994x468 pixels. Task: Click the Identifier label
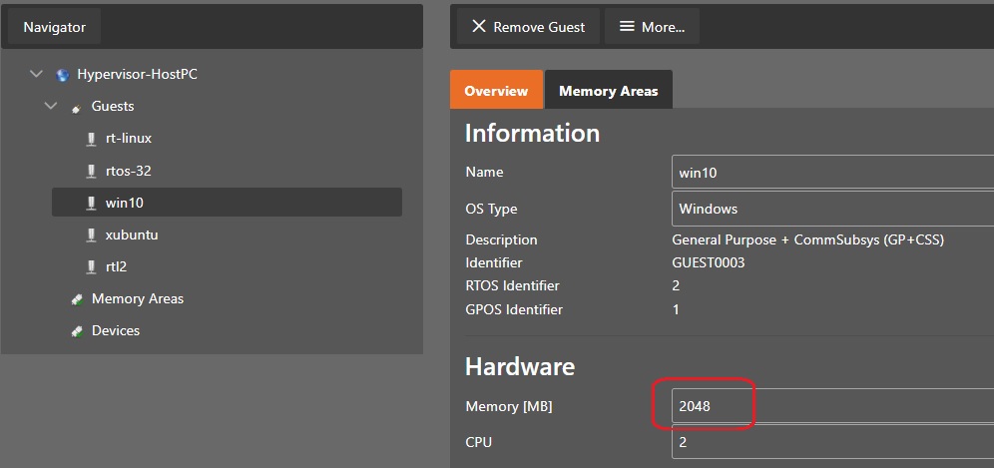[x=494, y=262]
